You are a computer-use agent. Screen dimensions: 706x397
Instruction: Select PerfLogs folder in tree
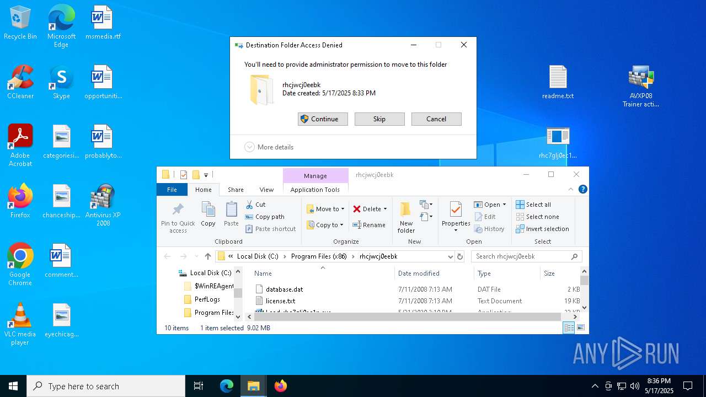[x=202, y=299]
